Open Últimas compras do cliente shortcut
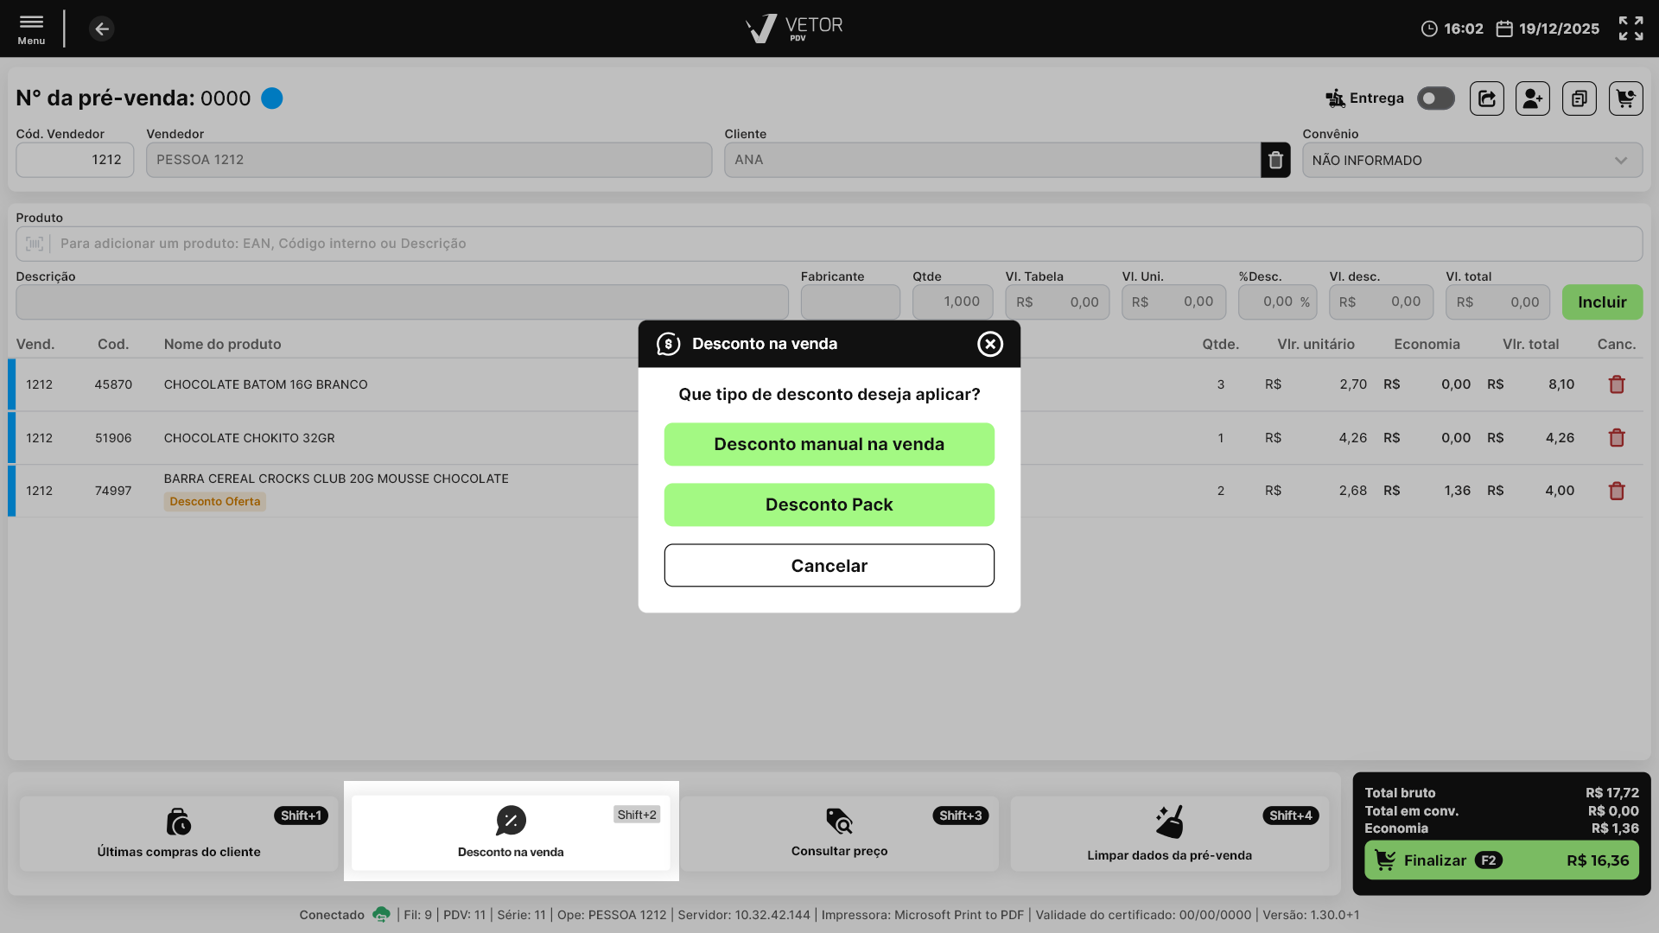Screen dimensions: 1659x933 click(x=179, y=833)
